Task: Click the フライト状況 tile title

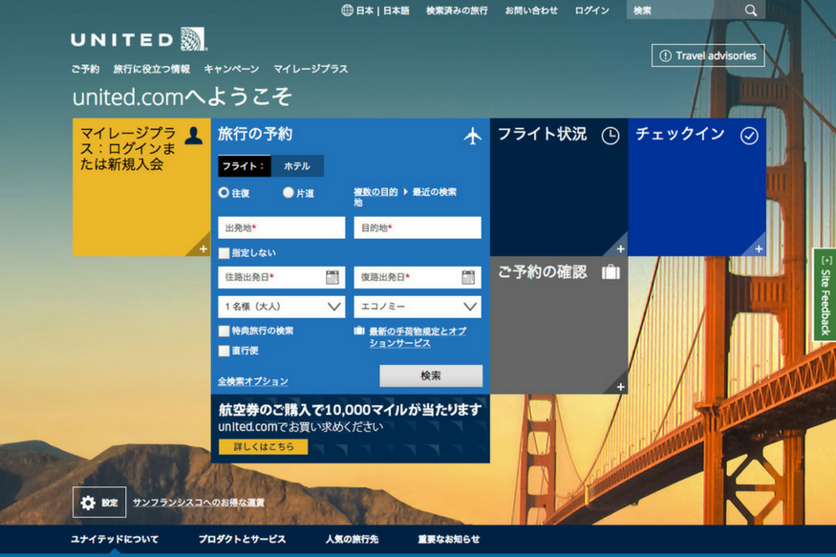Action: point(543,134)
